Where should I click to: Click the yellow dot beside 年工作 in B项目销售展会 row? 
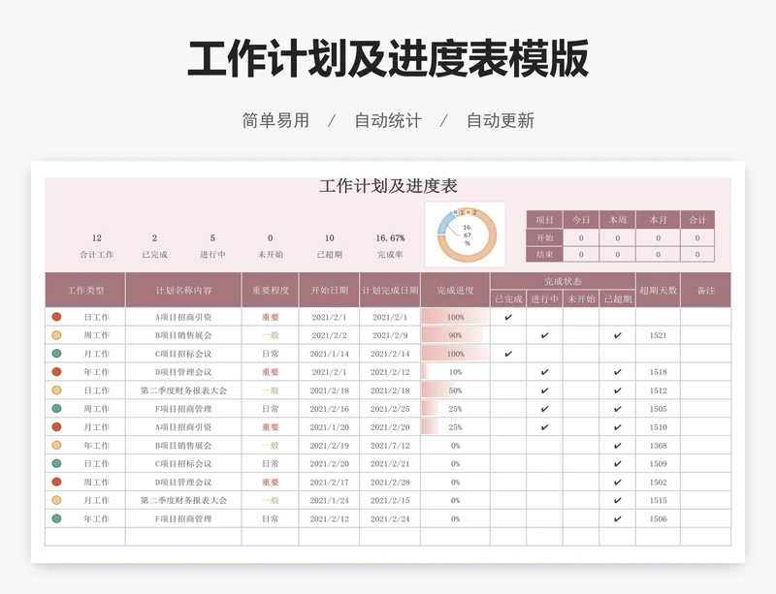56,445
